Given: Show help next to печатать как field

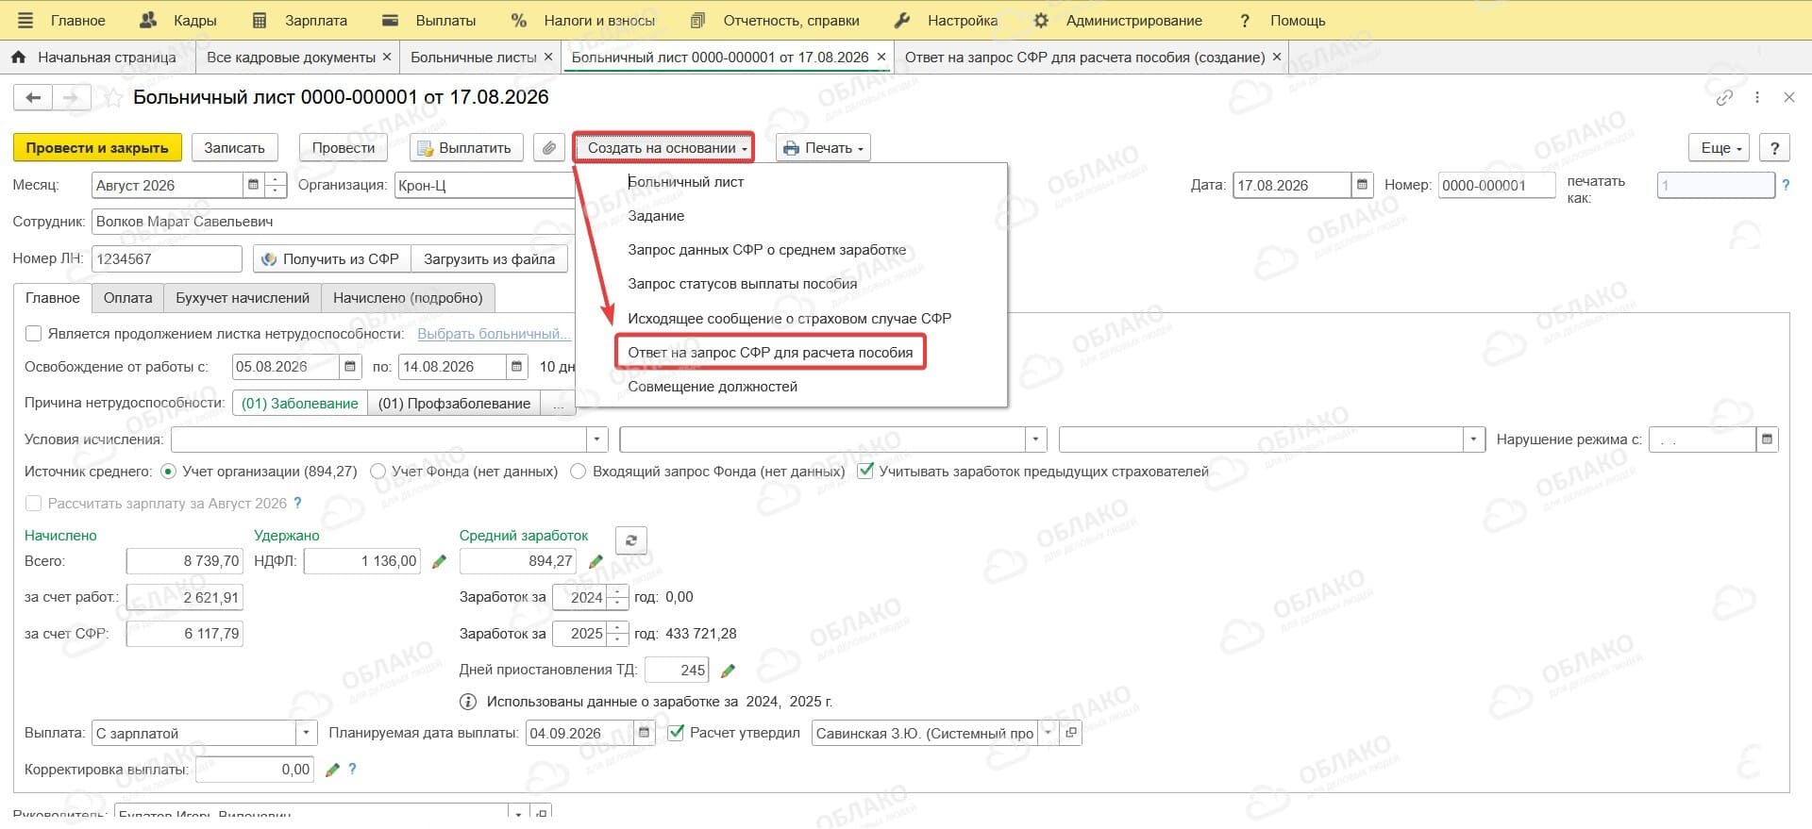Looking at the screenshot, I should tap(1785, 185).
